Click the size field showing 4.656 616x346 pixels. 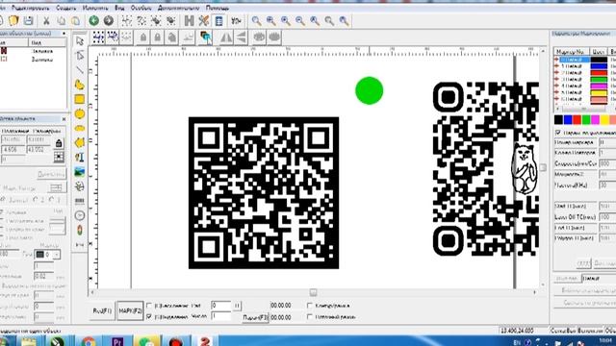pos(13,150)
